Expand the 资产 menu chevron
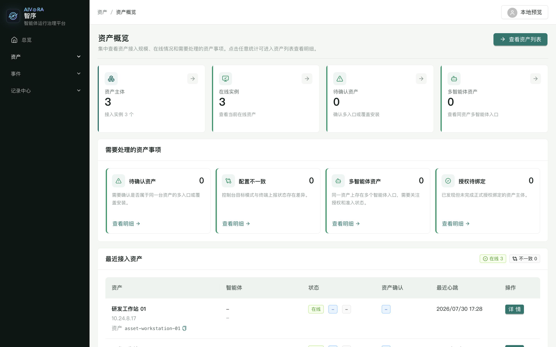Screen dimensions: 556x347 79,57
